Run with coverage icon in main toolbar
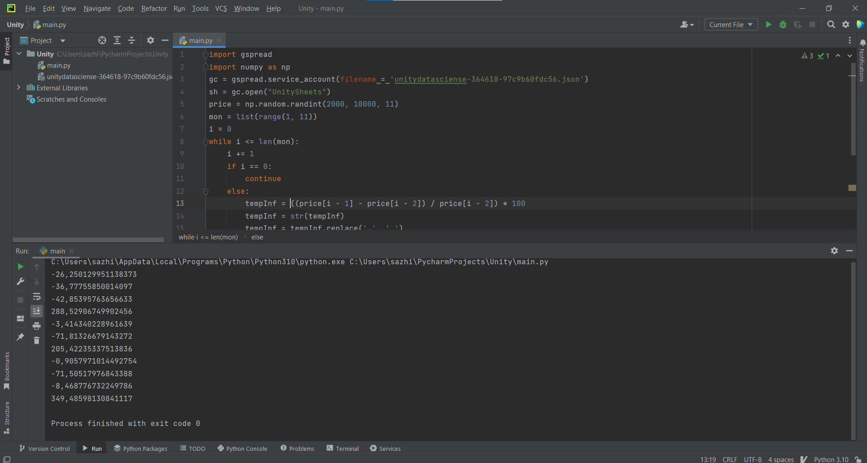This screenshot has width=867, height=463. click(x=798, y=24)
